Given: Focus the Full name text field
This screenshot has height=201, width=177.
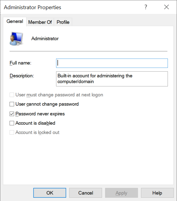Looking at the screenshot, I should (112, 63).
